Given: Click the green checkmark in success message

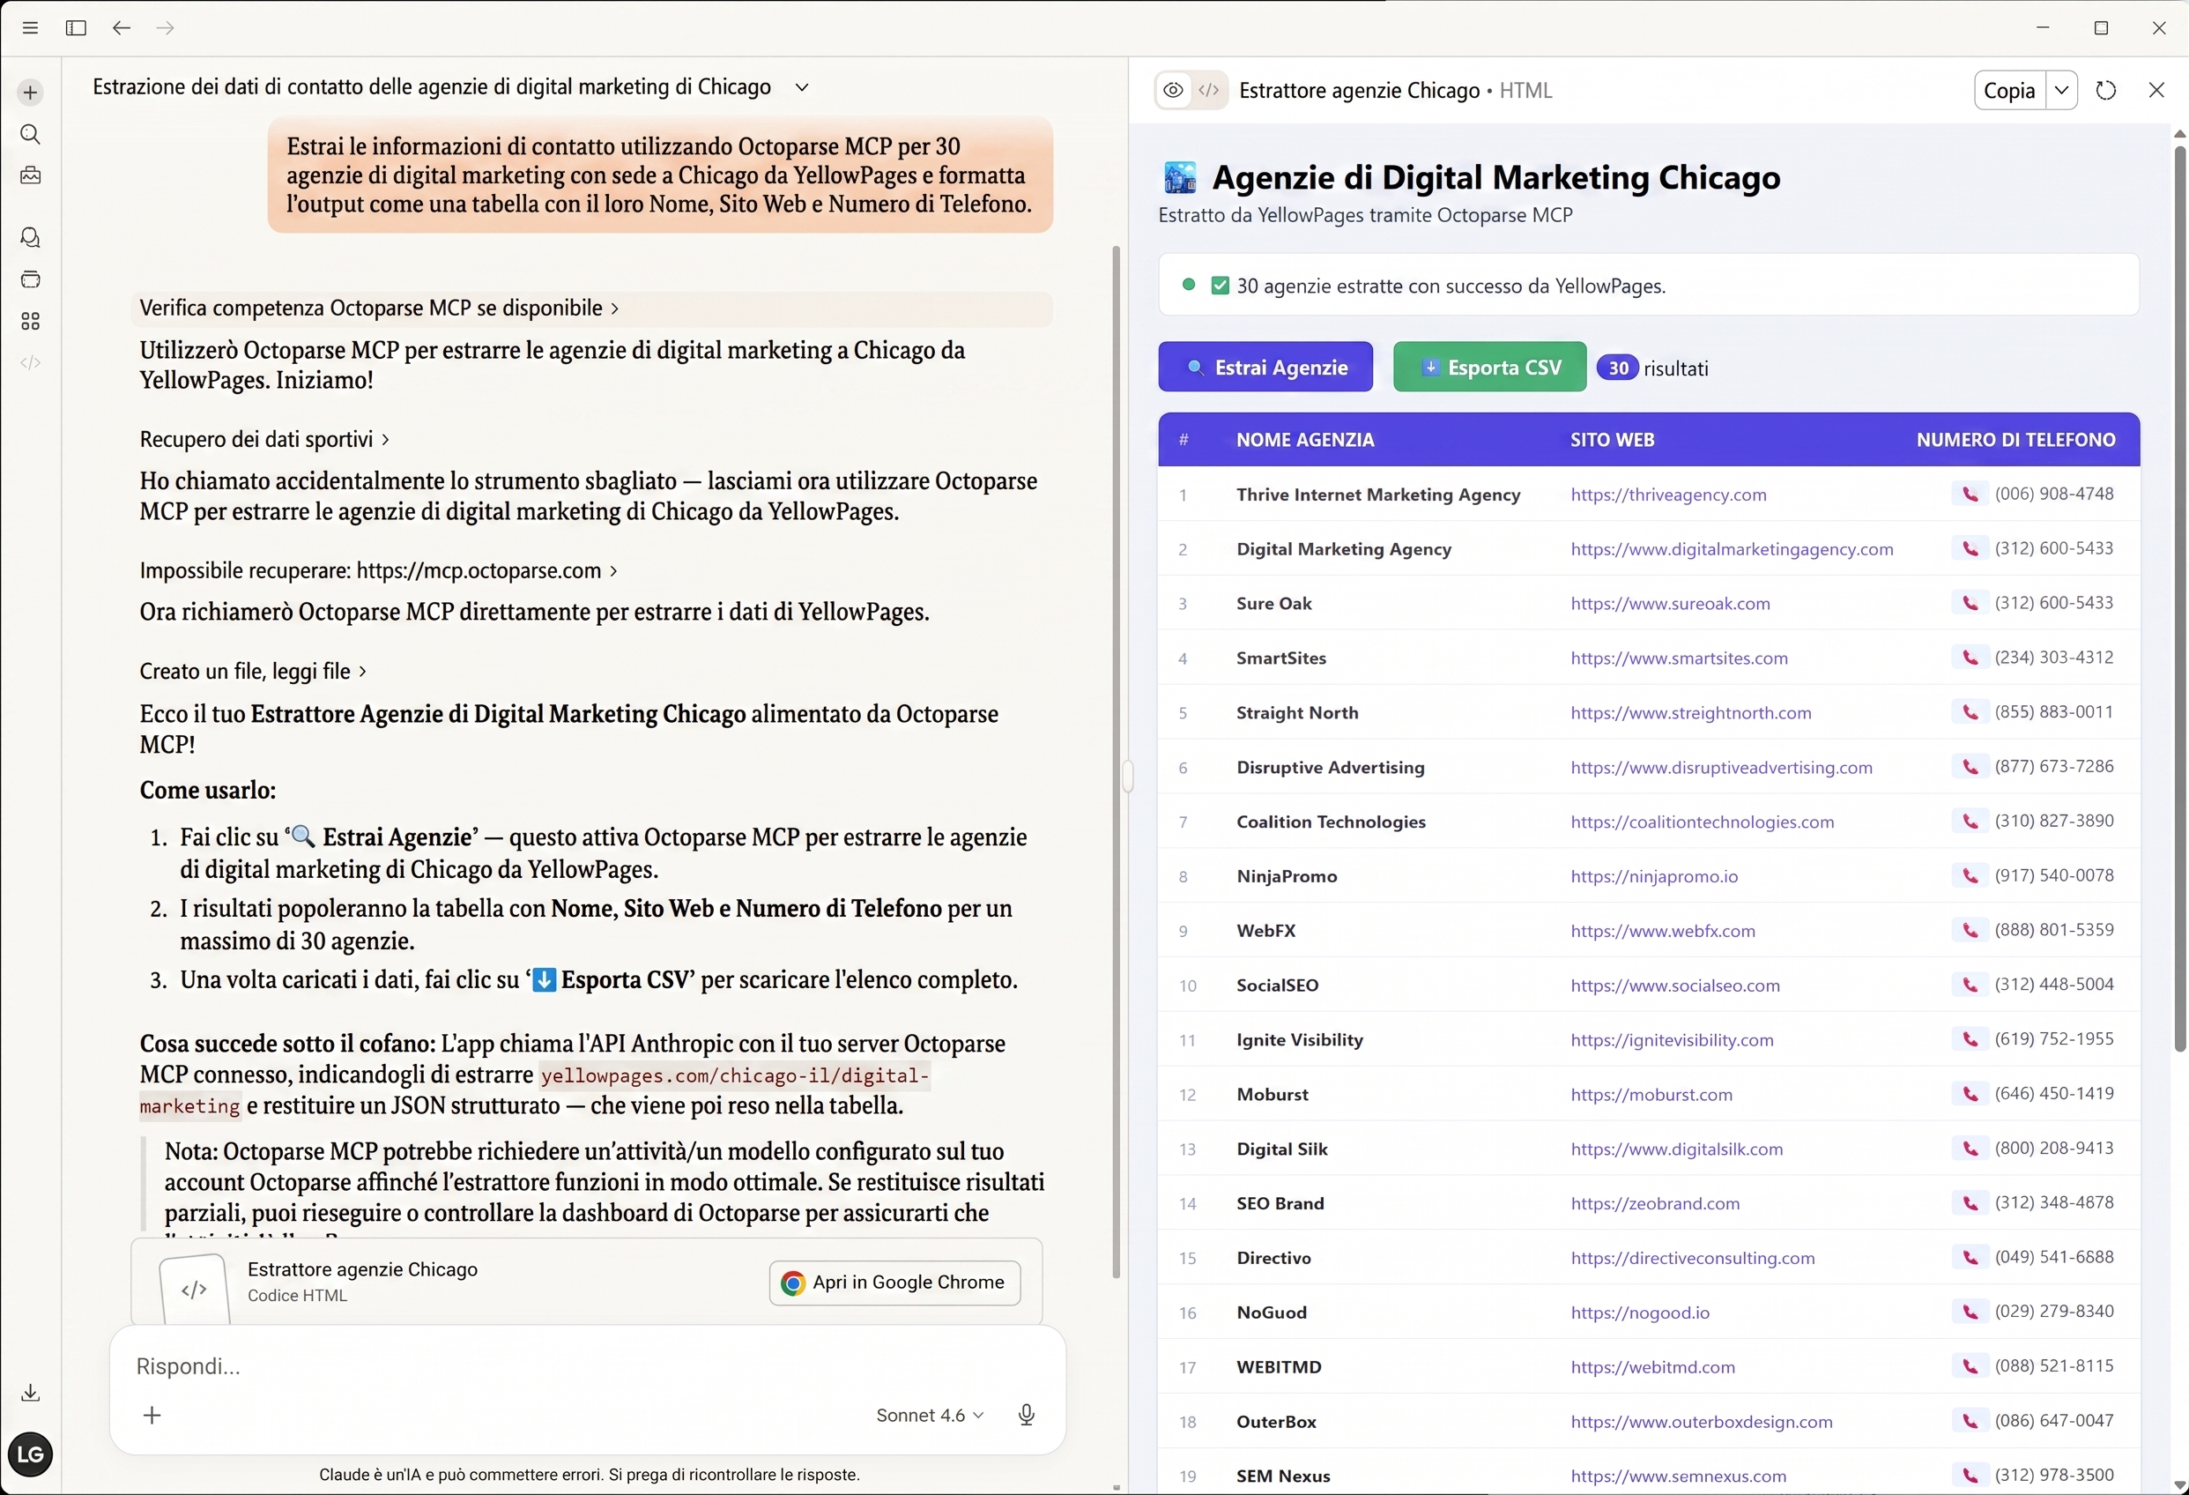Looking at the screenshot, I should click(x=1220, y=286).
